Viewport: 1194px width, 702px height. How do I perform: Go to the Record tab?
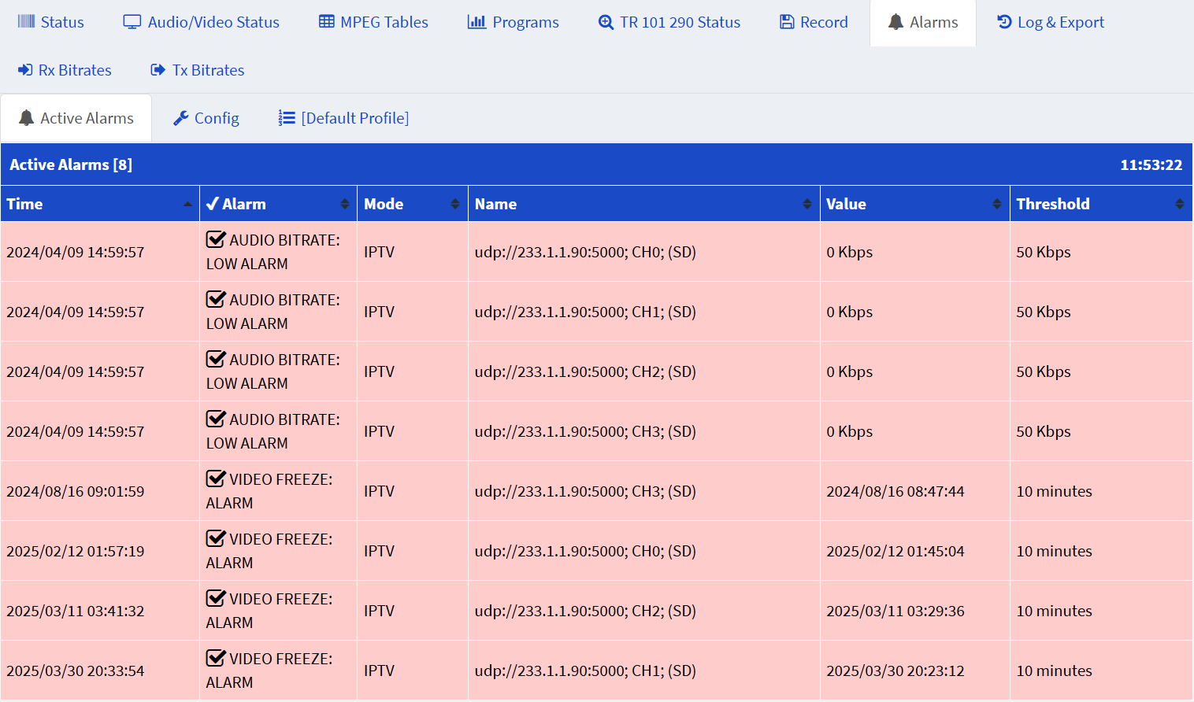click(814, 22)
